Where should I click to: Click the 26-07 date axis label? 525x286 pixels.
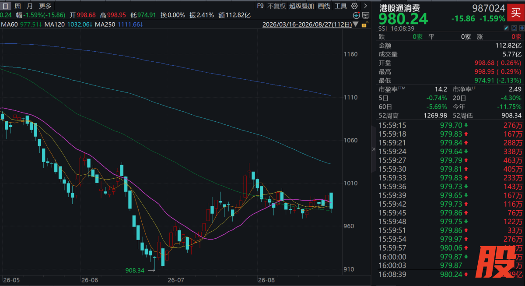tap(176, 279)
